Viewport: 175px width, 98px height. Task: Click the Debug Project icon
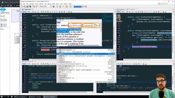pyautogui.click(x=67, y=7)
